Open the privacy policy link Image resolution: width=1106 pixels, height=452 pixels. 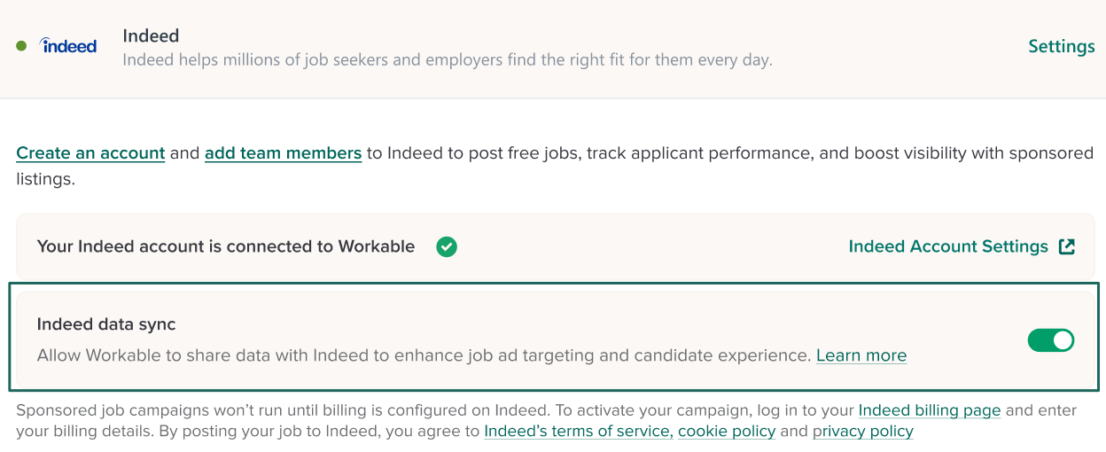pos(862,432)
